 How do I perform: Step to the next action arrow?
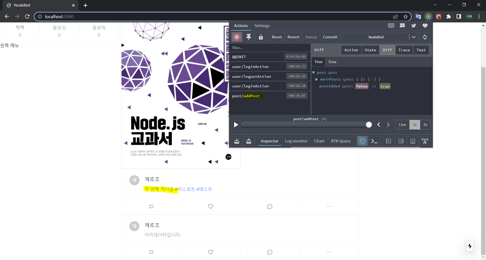388,125
